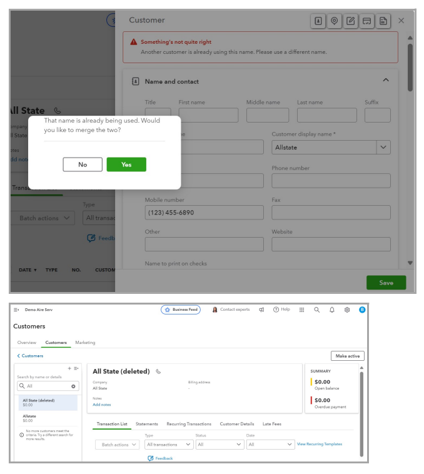Click the green Save button
The image size is (424, 474).
pyautogui.click(x=386, y=283)
